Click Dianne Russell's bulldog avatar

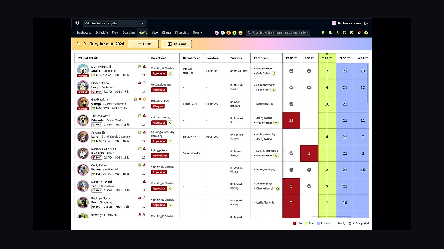coord(83,69)
